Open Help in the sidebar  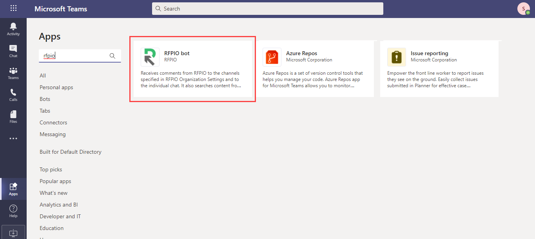pyautogui.click(x=13, y=211)
